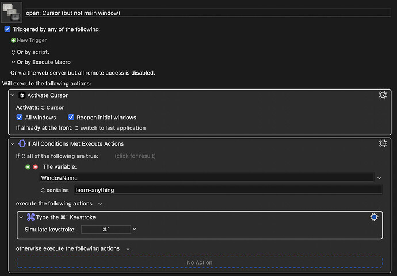Click the command keystroke action icon
Screen dimensions: 397x276
pyautogui.click(x=30, y=217)
